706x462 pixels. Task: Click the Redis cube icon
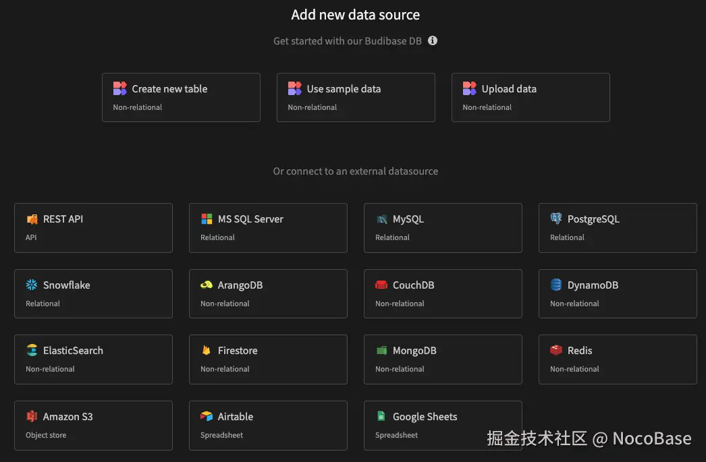click(x=556, y=350)
